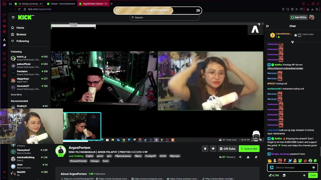Add page to bookmarks heart in toolbar
Image resolution: width=321 pixels, height=180 pixels.
click(x=301, y=9)
